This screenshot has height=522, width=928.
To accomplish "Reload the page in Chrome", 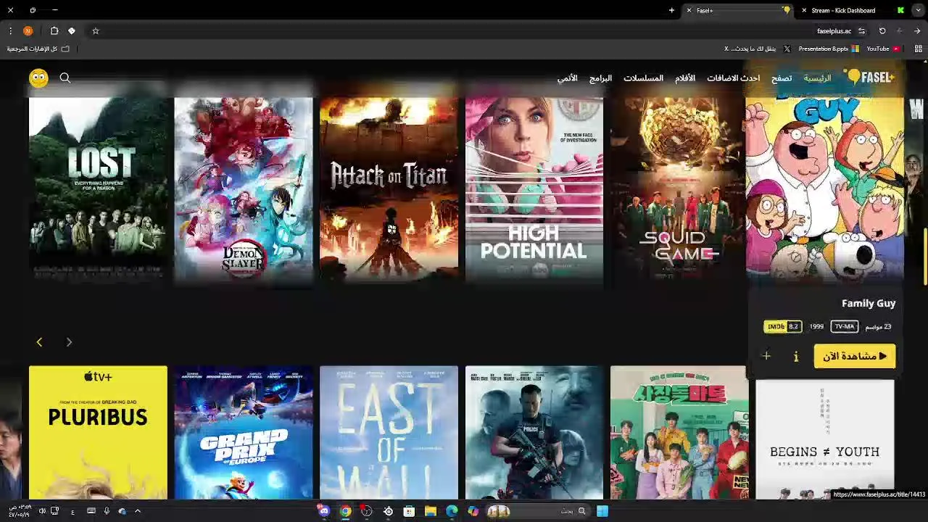I will tap(882, 31).
